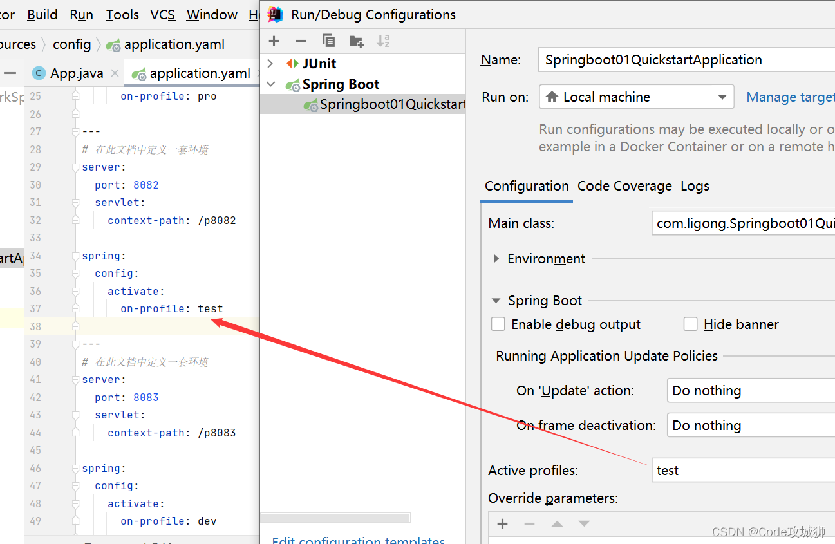Toggle code fold at line 31 servlet
This screenshot has width=835, height=544.
point(76,202)
